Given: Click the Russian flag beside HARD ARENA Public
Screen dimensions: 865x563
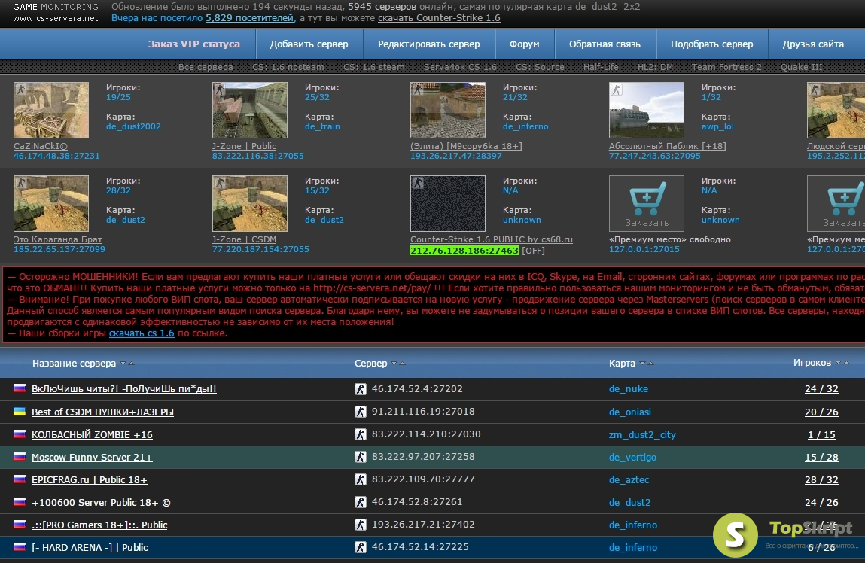Looking at the screenshot, I should 20,547.
